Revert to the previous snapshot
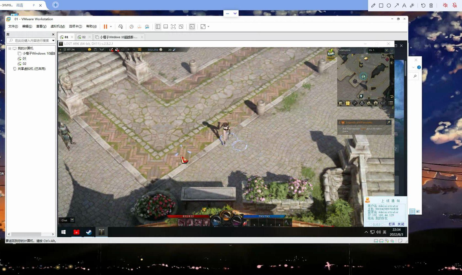462x275 pixels. [x=139, y=27]
